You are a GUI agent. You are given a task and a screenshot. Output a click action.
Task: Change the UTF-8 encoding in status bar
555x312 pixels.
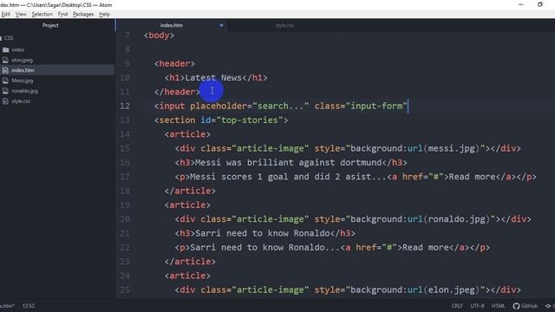click(x=477, y=306)
